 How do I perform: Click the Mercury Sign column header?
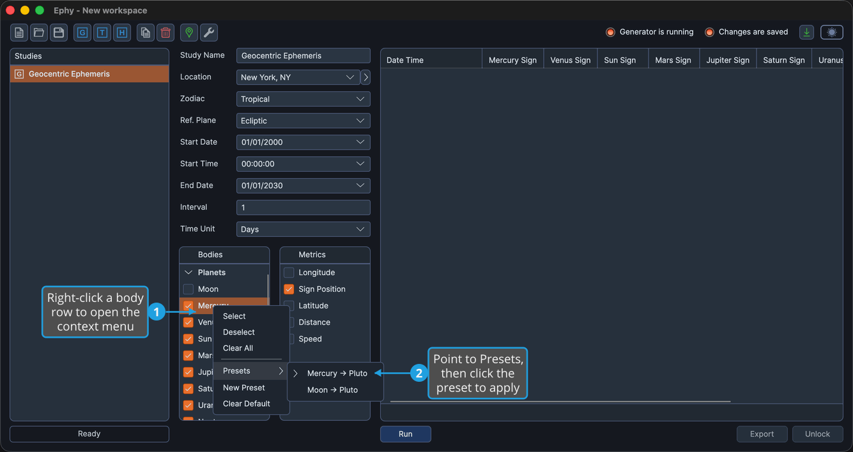click(x=512, y=60)
